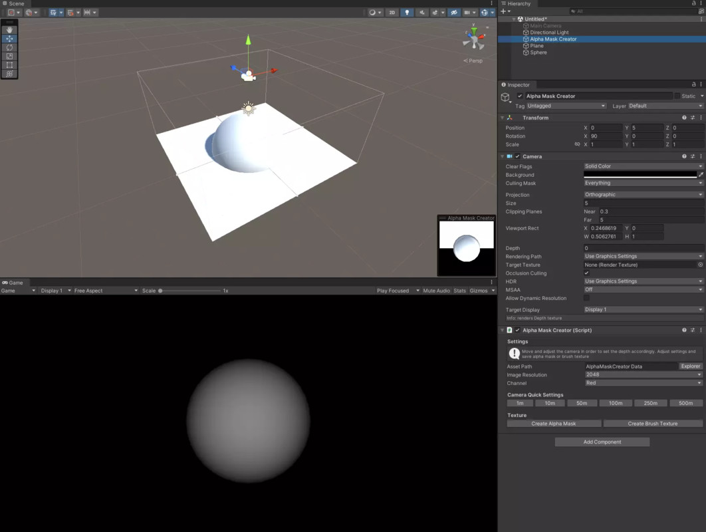Select Directional Light in Hierarchy
Viewport: 706px width, 532px height.
point(549,33)
